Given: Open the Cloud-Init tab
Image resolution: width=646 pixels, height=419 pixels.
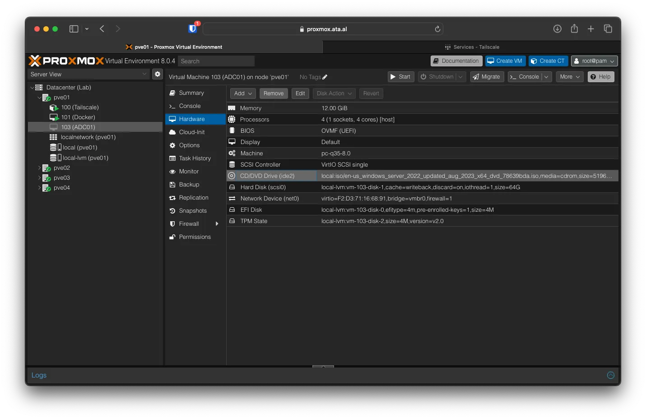Looking at the screenshot, I should click(x=195, y=132).
